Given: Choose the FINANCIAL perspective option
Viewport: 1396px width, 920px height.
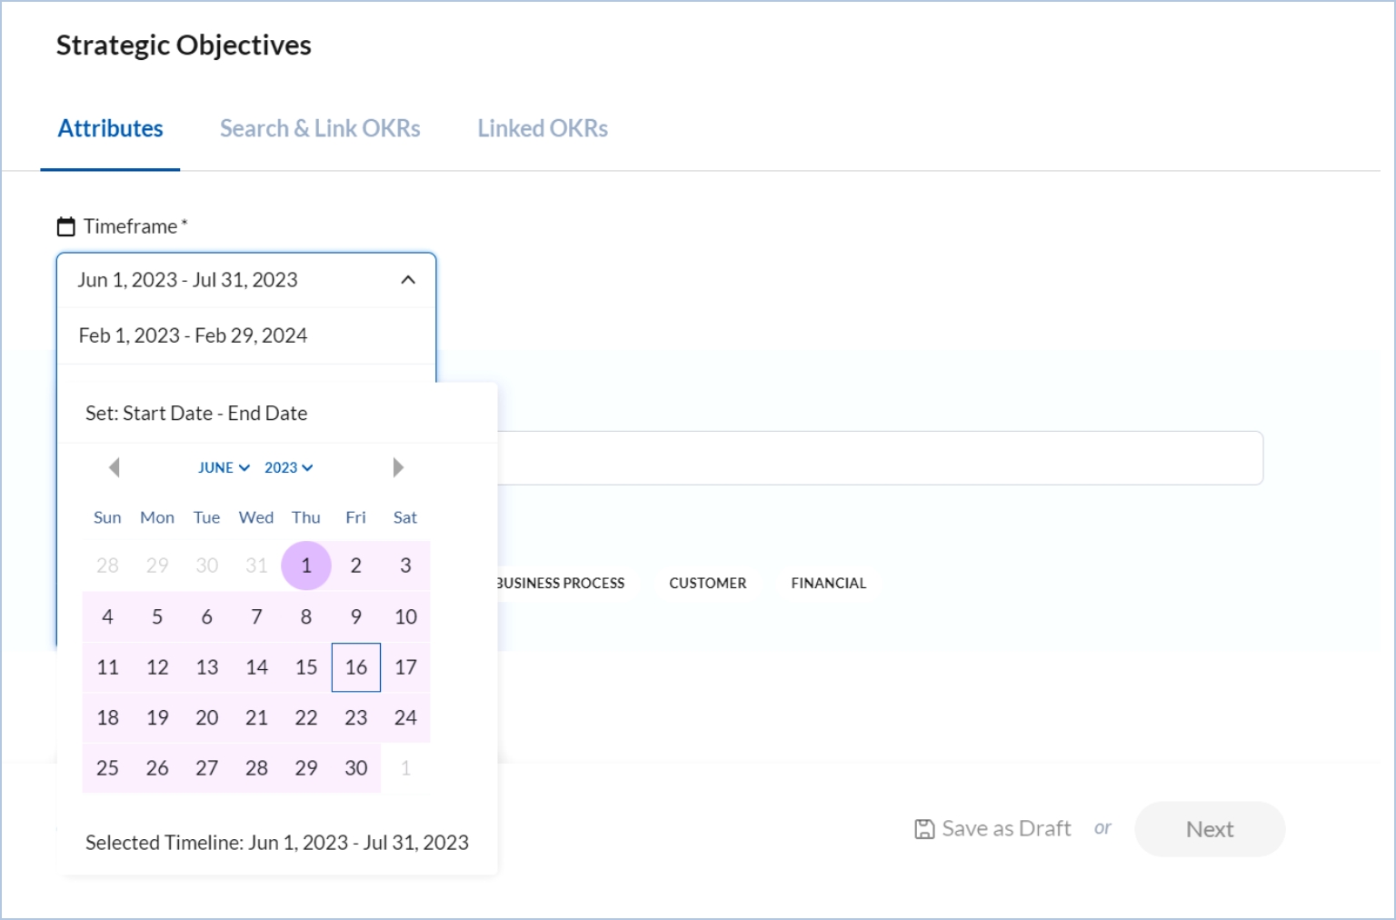Looking at the screenshot, I should pyautogui.click(x=828, y=583).
